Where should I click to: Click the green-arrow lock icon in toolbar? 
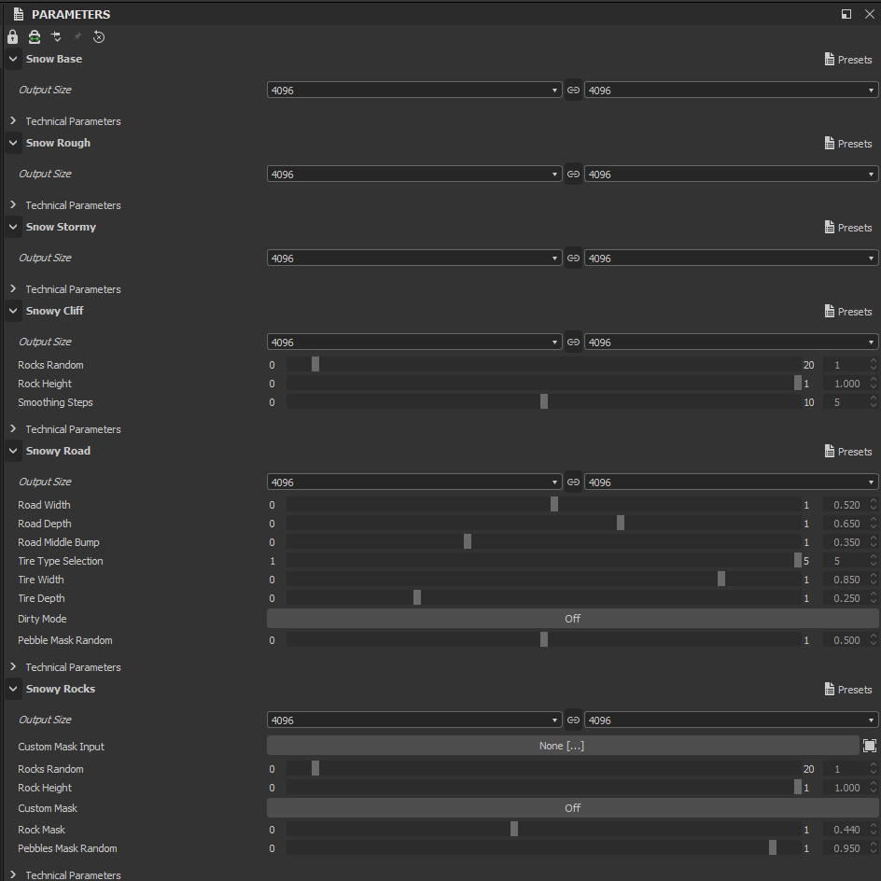click(x=35, y=37)
